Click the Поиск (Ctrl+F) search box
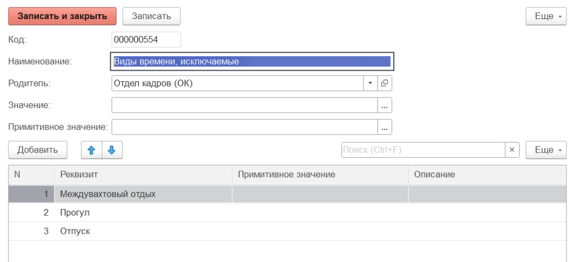576x262 pixels. tap(422, 150)
